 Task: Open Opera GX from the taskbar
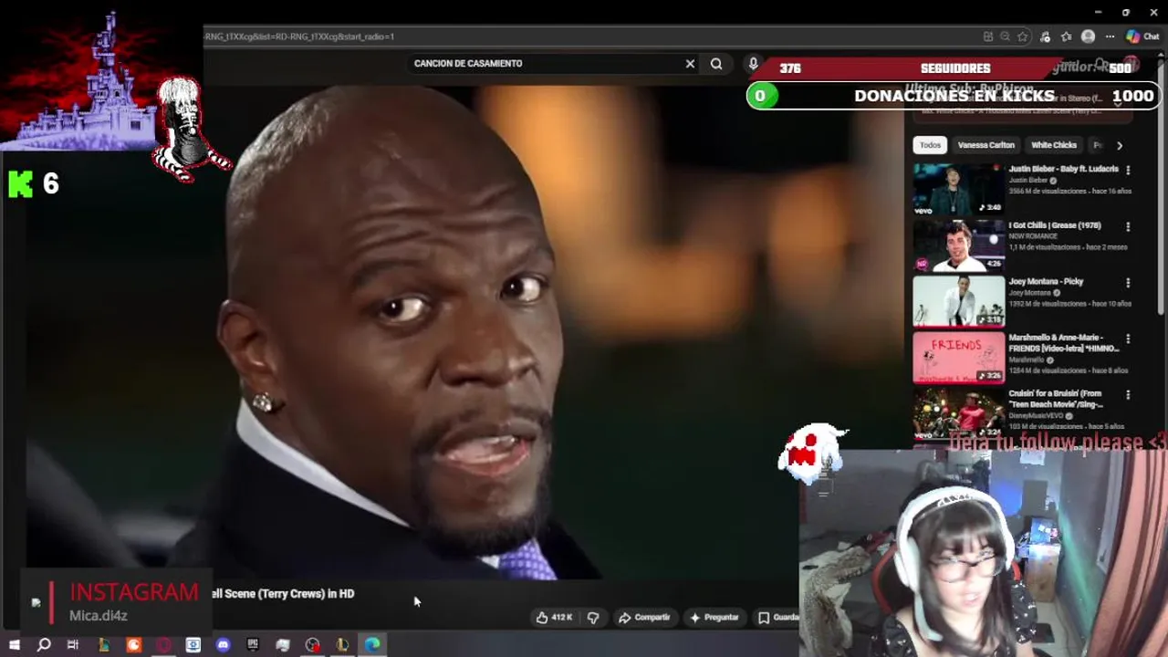click(x=163, y=645)
